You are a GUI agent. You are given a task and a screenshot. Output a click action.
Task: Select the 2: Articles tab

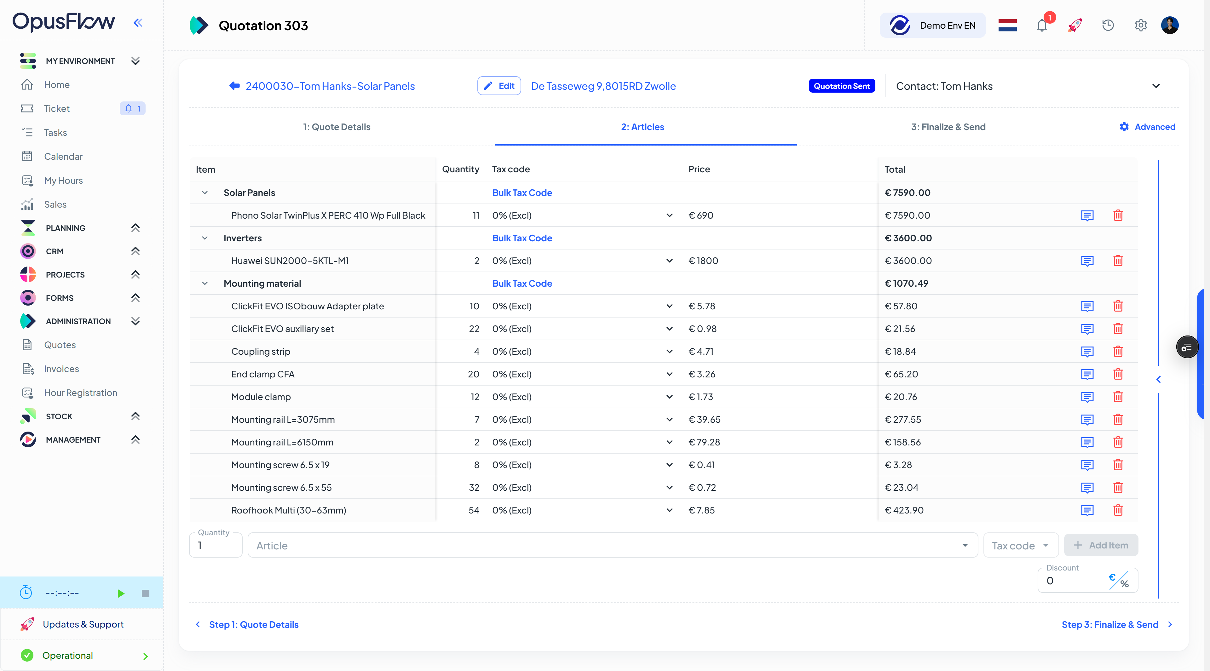click(x=642, y=127)
